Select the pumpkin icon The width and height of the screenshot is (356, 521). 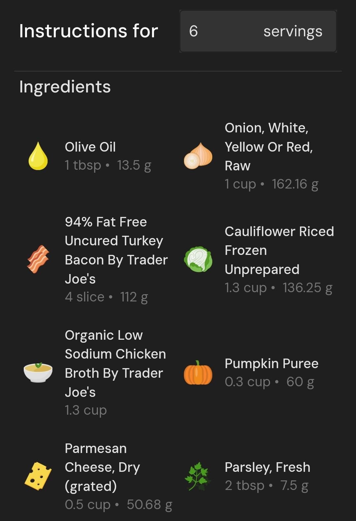point(198,373)
